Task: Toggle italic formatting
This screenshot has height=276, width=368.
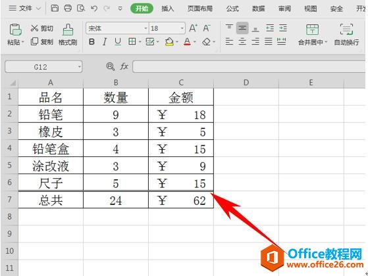Action: (105, 42)
